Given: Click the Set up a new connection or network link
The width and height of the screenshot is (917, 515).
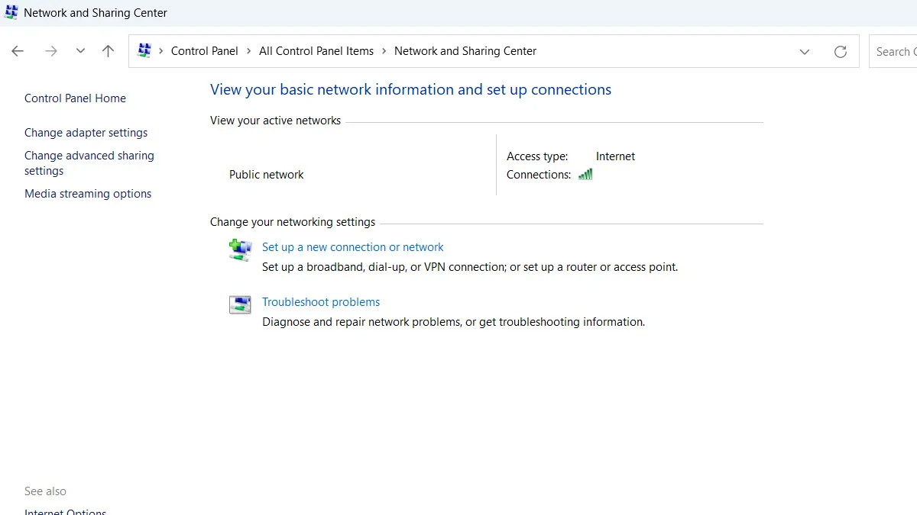Looking at the screenshot, I should coord(352,247).
